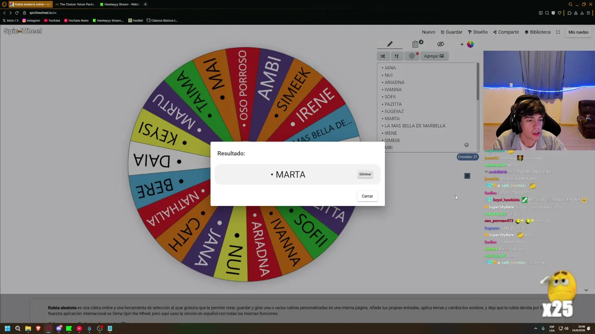Open the Nuevo menu
The image size is (595, 334).
click(429, 32)
